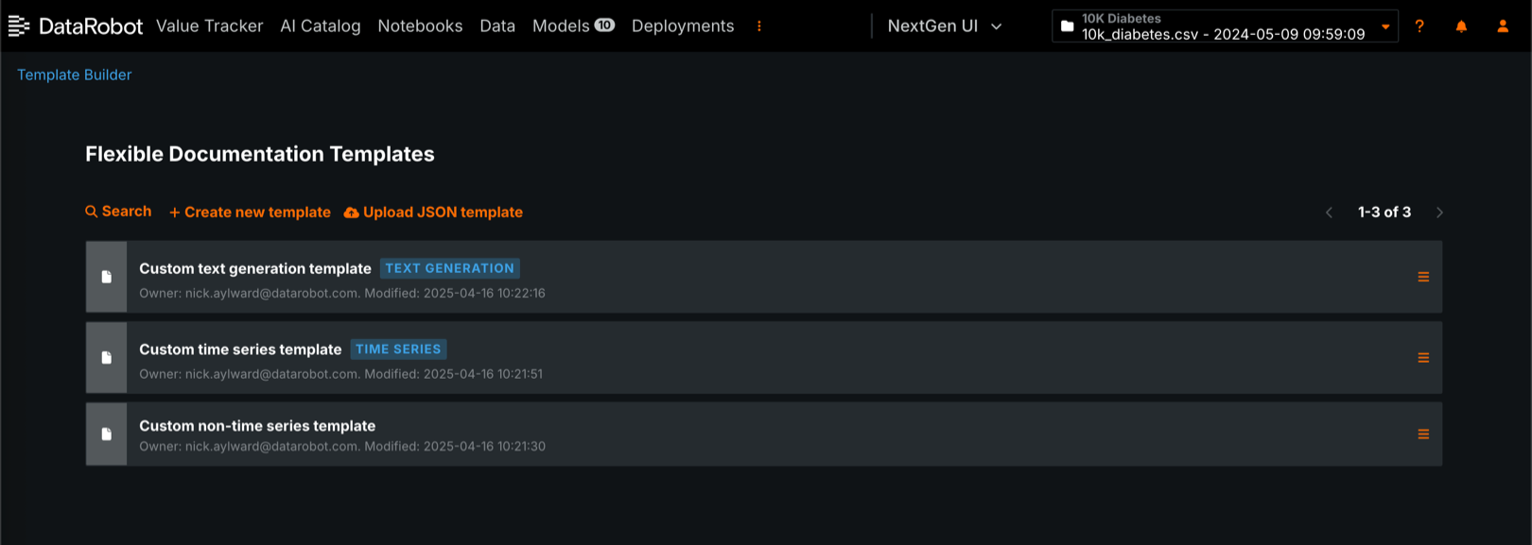Click Upload JSON template
The height and width of the screenshot is (545, 1532).
click(433, 213)
